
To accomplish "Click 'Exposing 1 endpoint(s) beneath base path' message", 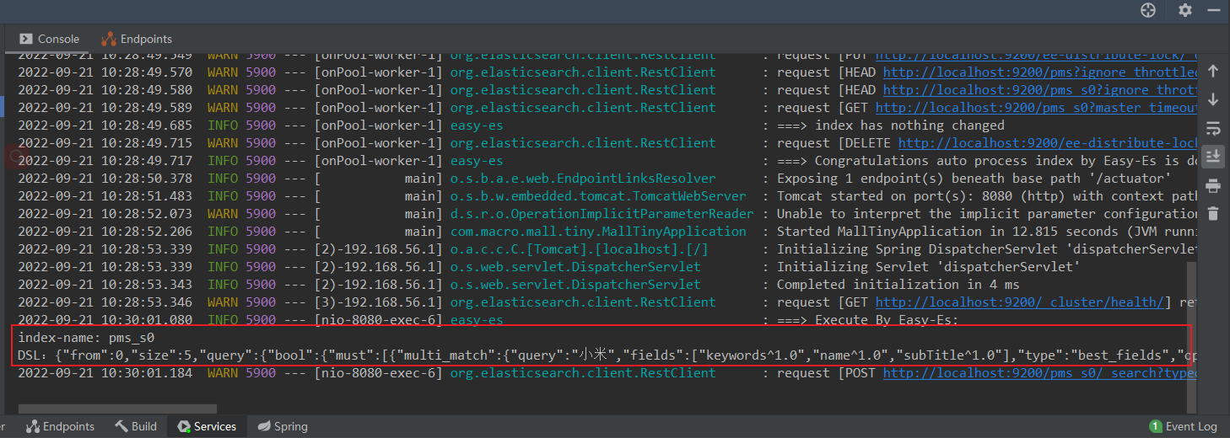I will pyautogui.click(x=974, y=179).
